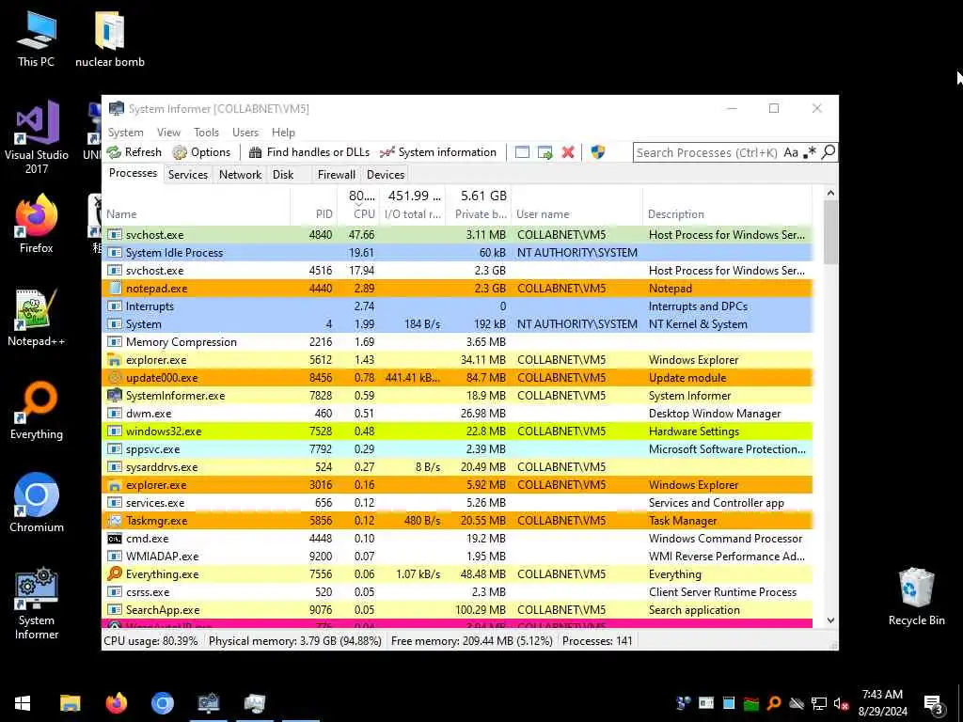
Task: Click the muted speaker tray icon
Action: 841,703
